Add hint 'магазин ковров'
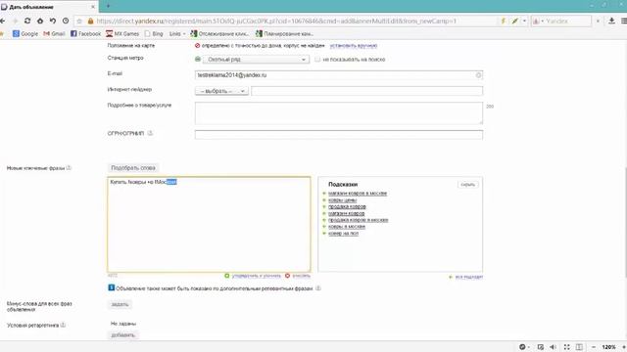The image size is (627, 352). click(346, 213)
